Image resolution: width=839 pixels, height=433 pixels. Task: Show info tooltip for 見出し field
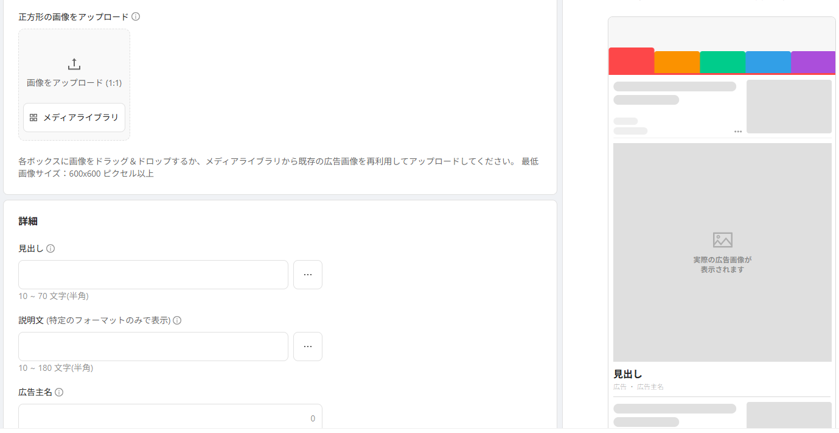click(x=50, y=248)
